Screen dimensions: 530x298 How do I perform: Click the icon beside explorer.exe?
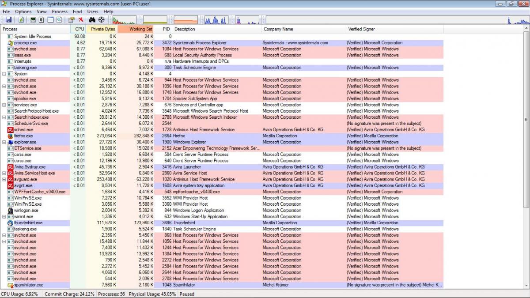point(11,142)
